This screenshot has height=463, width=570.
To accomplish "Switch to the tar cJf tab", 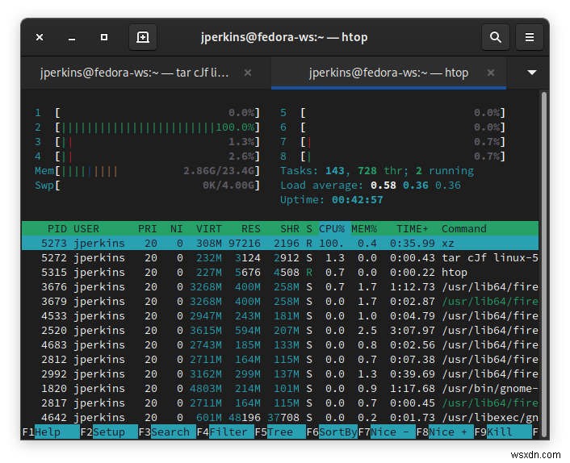I will 146,73.
